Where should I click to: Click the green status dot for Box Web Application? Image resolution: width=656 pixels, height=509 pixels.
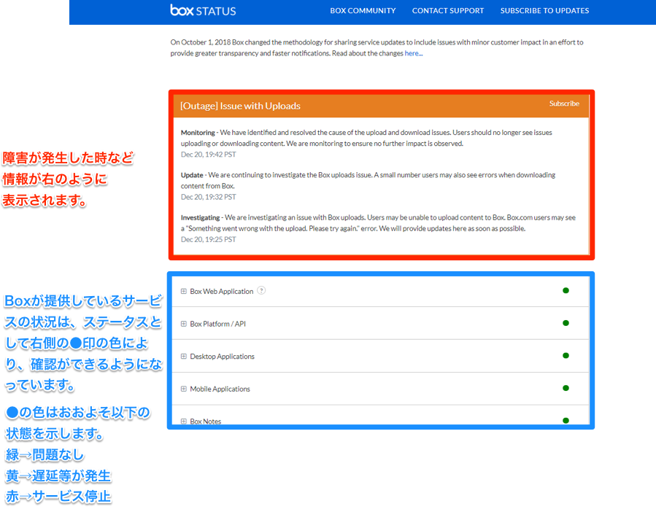click(566, 291)
